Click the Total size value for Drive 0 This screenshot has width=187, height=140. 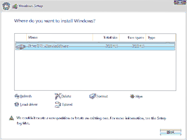coord(112,46)
